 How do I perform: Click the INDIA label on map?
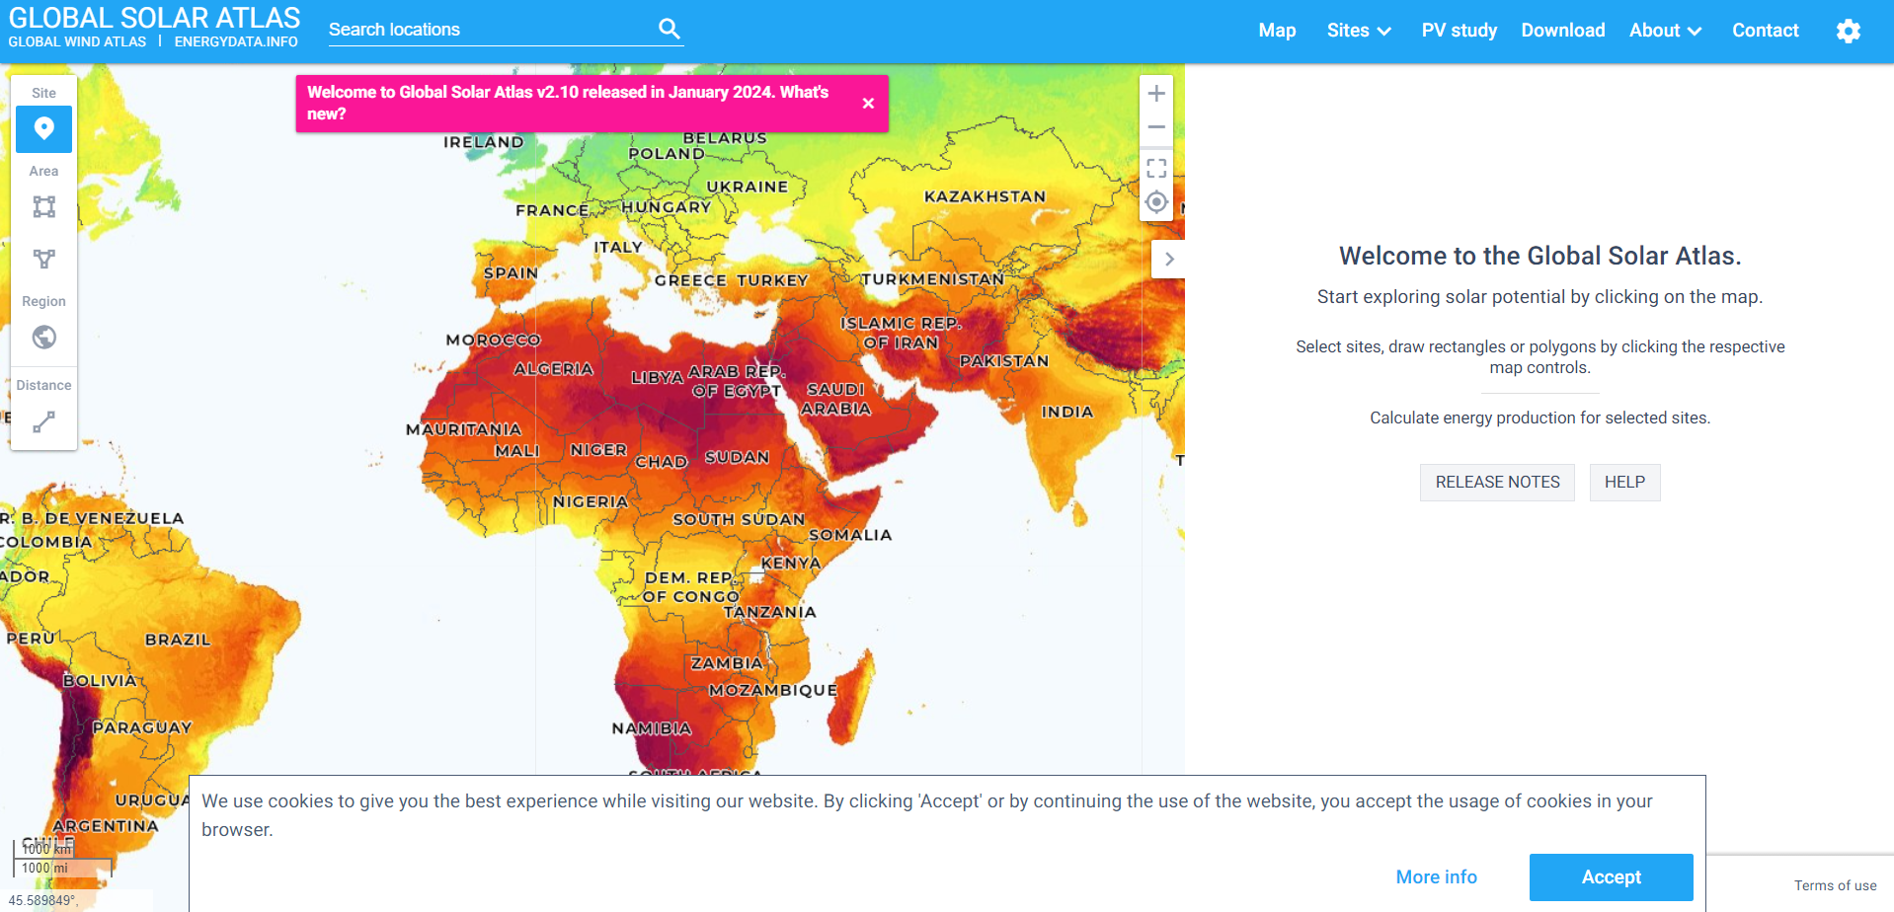tap(1067, 413)
